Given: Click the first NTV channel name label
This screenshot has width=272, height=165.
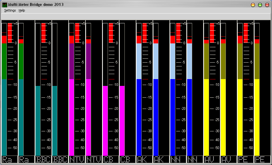Looking at the screenshot, I should [x=77, y=160].
